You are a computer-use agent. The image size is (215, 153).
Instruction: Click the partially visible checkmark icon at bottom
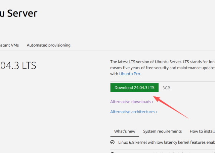tap(113, 152)
